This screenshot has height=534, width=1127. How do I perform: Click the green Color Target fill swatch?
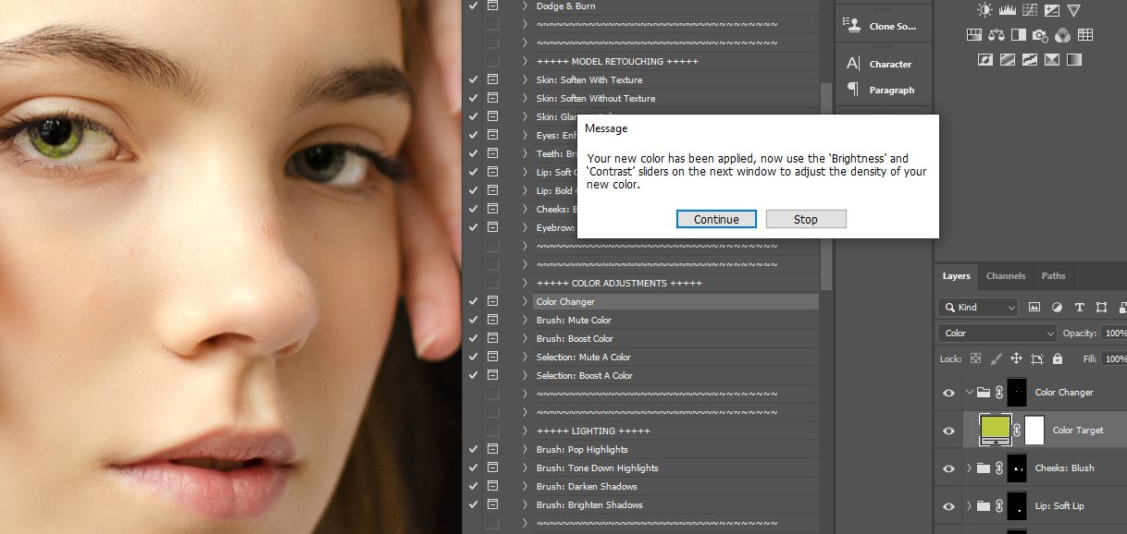(x=995, y=428)
